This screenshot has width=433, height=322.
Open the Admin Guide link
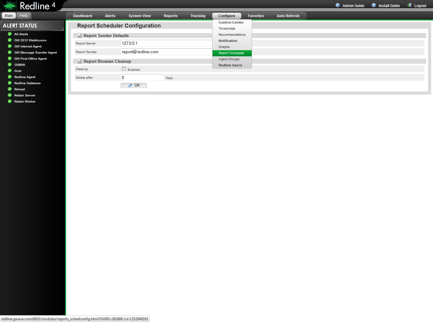click(x=353, y=6)
